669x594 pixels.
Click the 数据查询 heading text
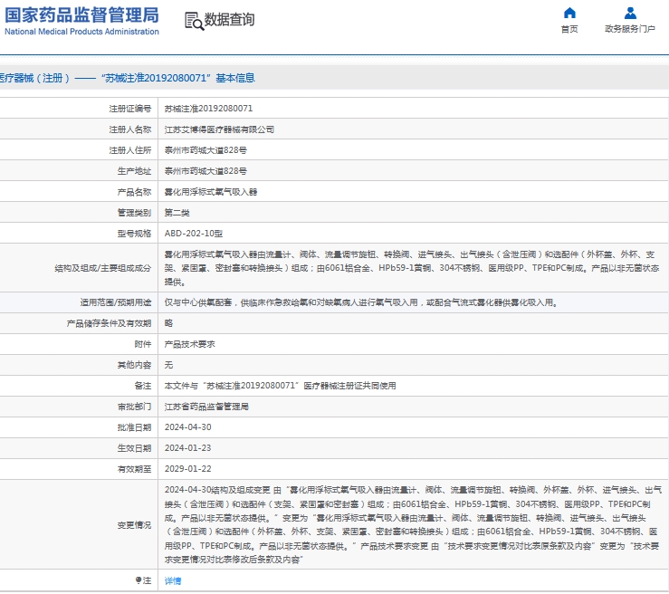point(230,20)
